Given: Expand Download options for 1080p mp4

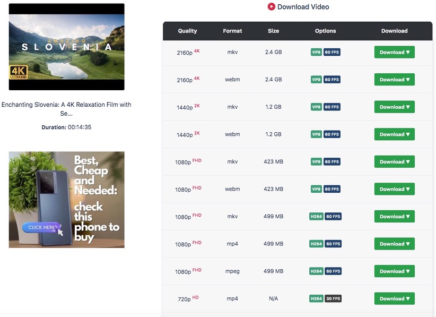Looking at the screenshot, I should (394, 244).
